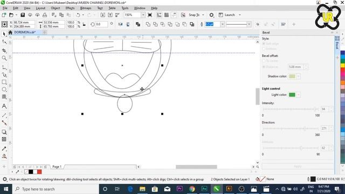This screenshot has height=194, width=345.
Task: Click the Windows search box
Action: 55,189
